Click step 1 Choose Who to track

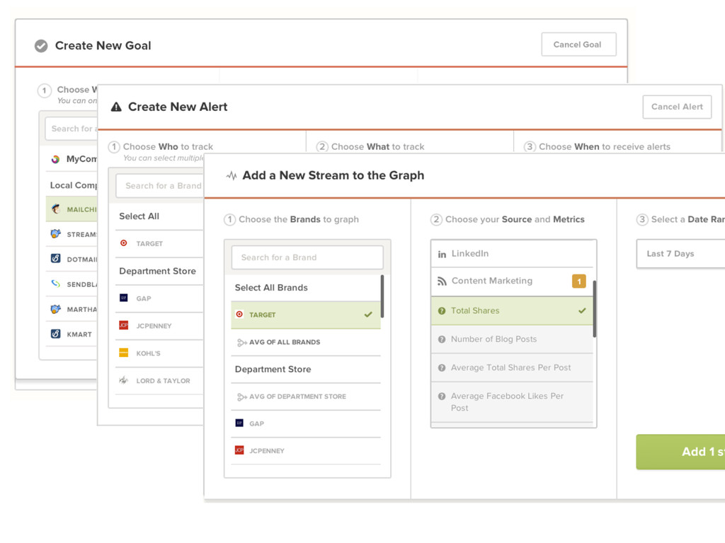click(161, 147)
